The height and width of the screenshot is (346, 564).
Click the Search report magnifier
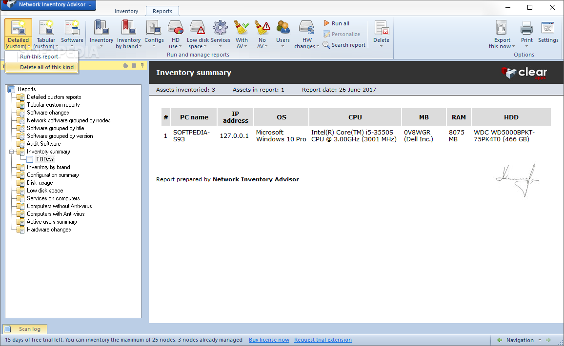326,44
